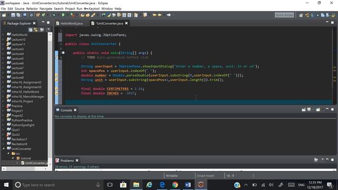
Task: Switch to HelloWorld.java editor tab
Action: coord(69,23)
